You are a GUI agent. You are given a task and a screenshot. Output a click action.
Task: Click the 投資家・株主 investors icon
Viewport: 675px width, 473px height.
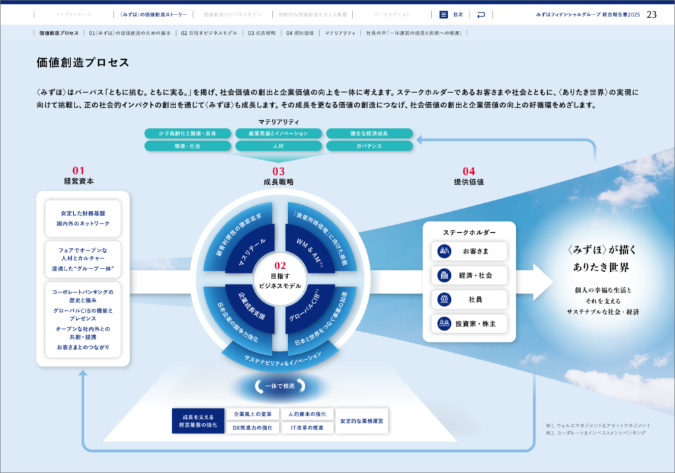tap(444, 323)
